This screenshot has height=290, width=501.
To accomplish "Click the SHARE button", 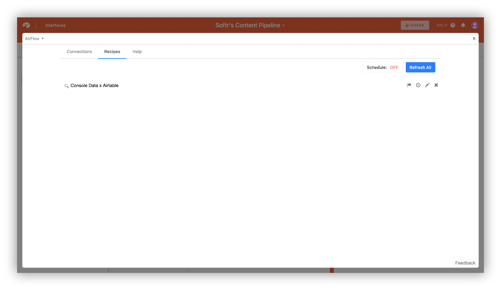I will click(x=415, y=25).
